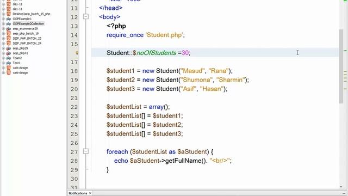Image resolution: width=348 pixels, height=196 pixels.
Task: Select the SEIP_PHP_BATCH_23 project name
Action: pyautogui.click(x=27, y=39)
